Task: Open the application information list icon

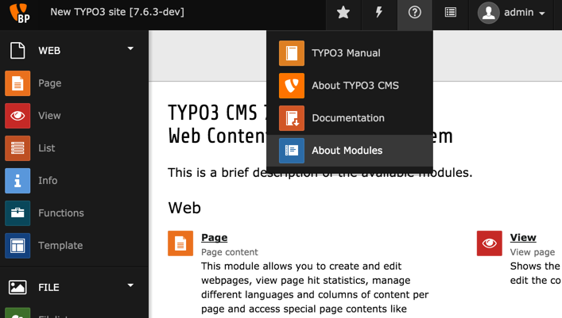Action: pos(451,13)
